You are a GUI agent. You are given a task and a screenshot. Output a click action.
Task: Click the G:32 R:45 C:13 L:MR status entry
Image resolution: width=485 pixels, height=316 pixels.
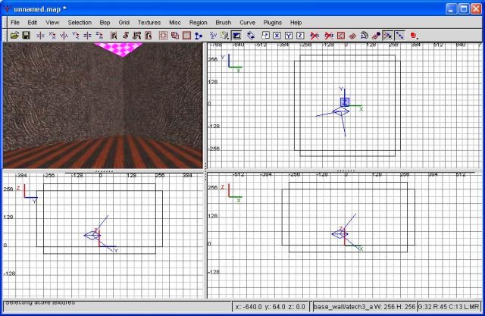[x=449, y=307]
